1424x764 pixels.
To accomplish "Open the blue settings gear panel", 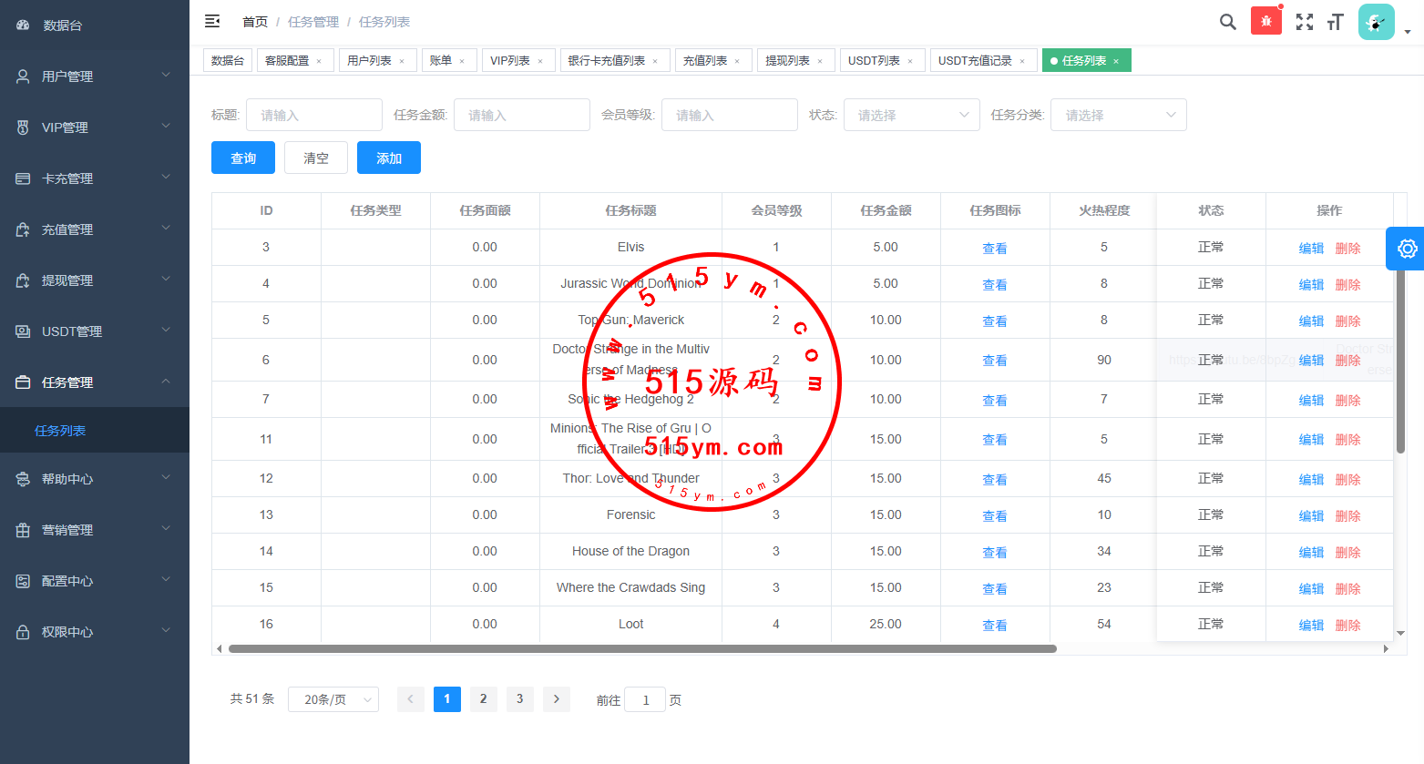I will tap(1407, 249).
